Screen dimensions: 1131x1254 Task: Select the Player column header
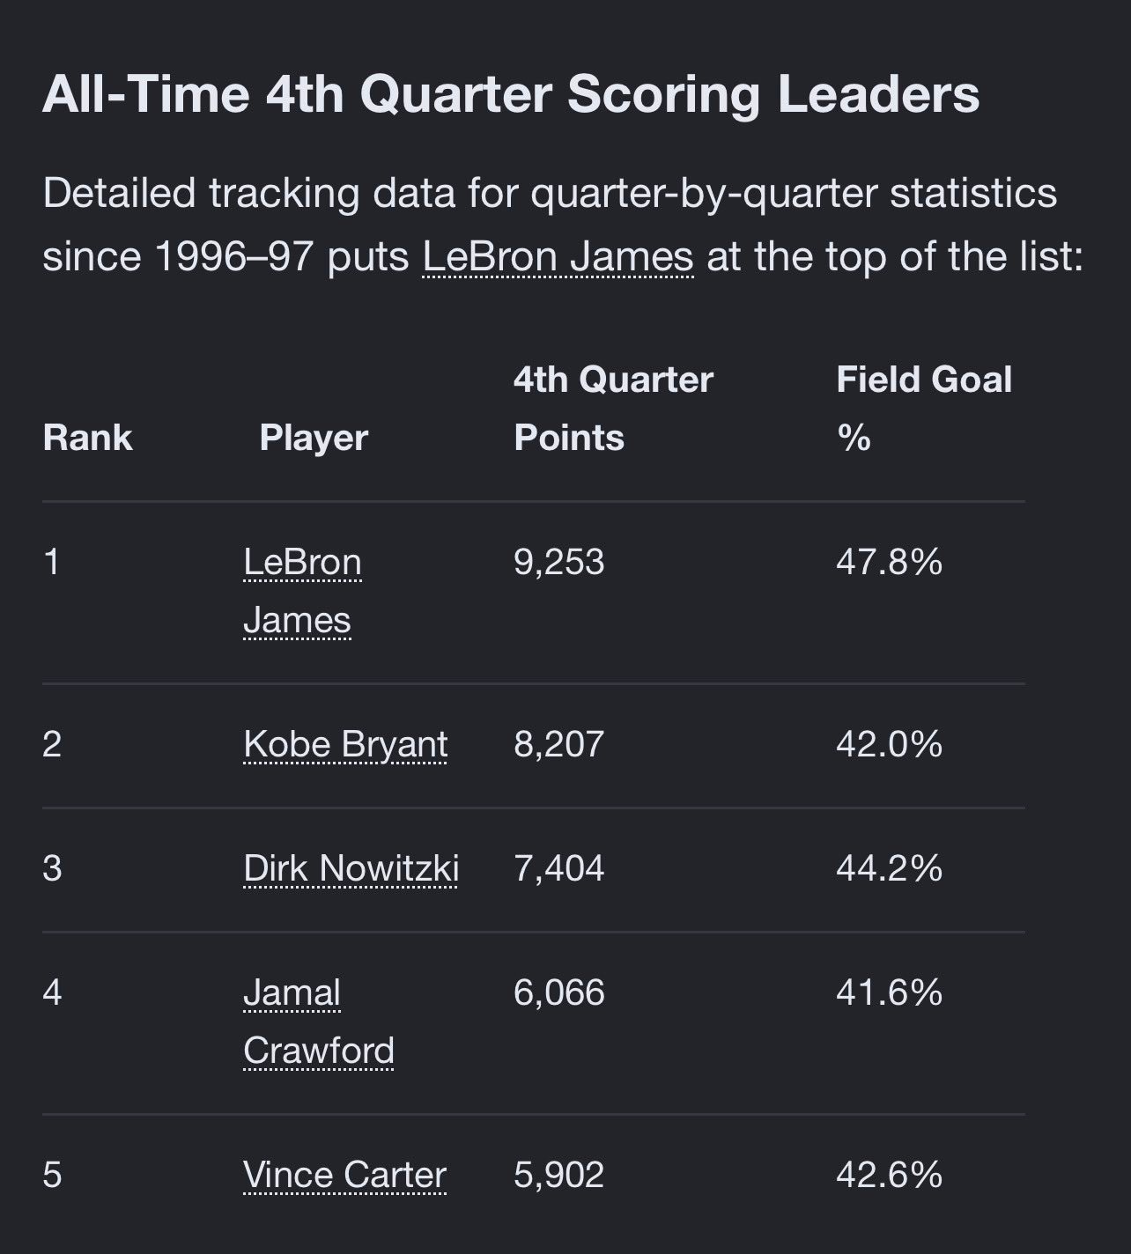click(x=314, y=438)
